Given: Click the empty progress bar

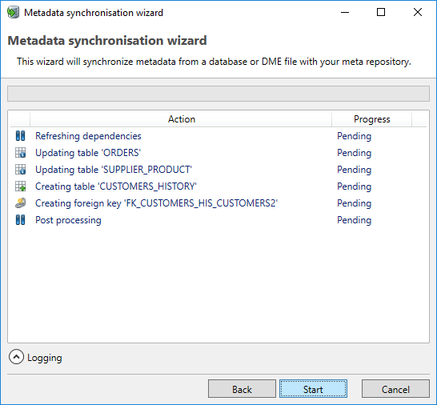Looking at the screenshot, I should pyautogui.click(x=218, y=94).
